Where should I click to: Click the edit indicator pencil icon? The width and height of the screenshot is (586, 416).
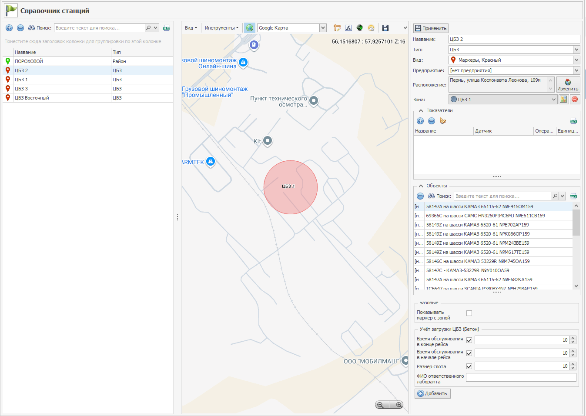(x=443, y=121)
